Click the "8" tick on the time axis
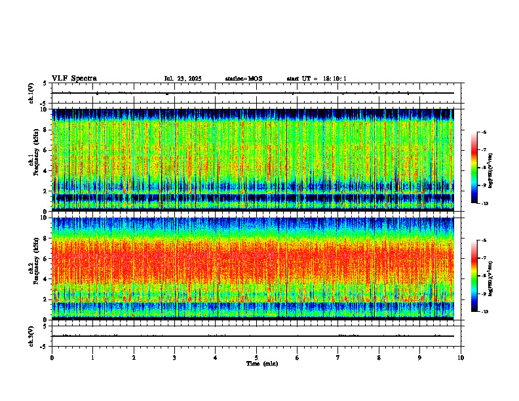Viewport: 519px width, 401px height. click(x=379, y=358)
